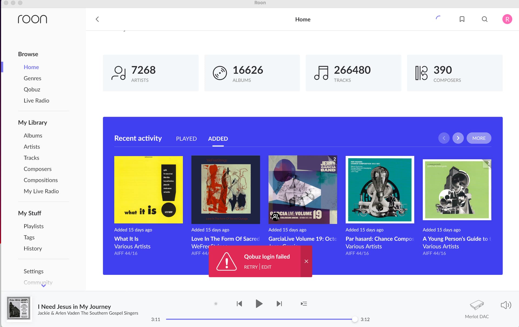Click RETRY on Qobuz login error
This screenshot has width=519, height=327.
pos(251,267)
